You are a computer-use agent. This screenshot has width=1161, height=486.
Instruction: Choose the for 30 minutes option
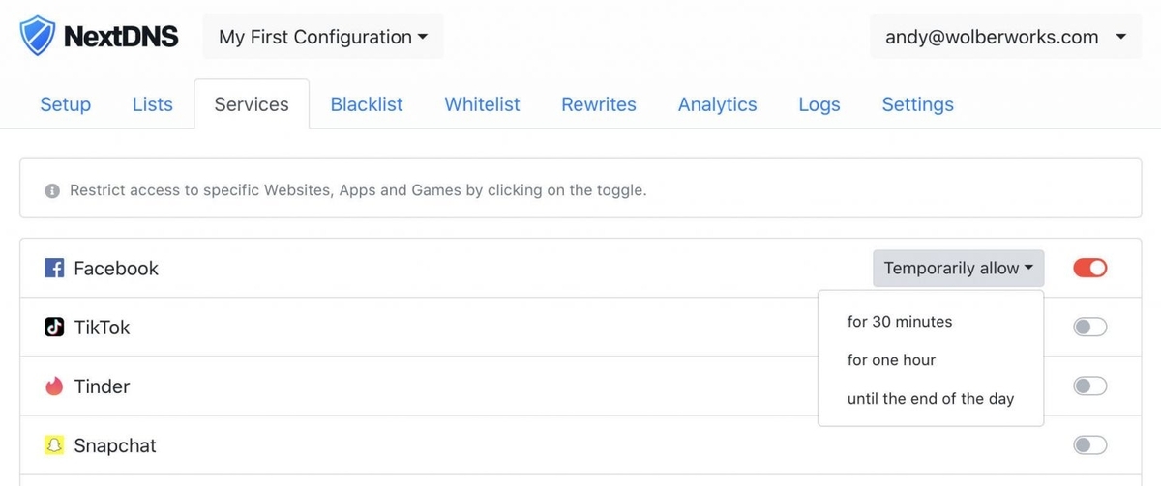[x=900, y=322]
